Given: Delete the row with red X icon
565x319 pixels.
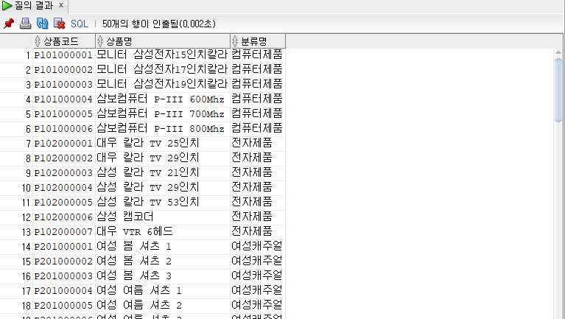Looking at the screenshot, I should click(x=59, y=24).
